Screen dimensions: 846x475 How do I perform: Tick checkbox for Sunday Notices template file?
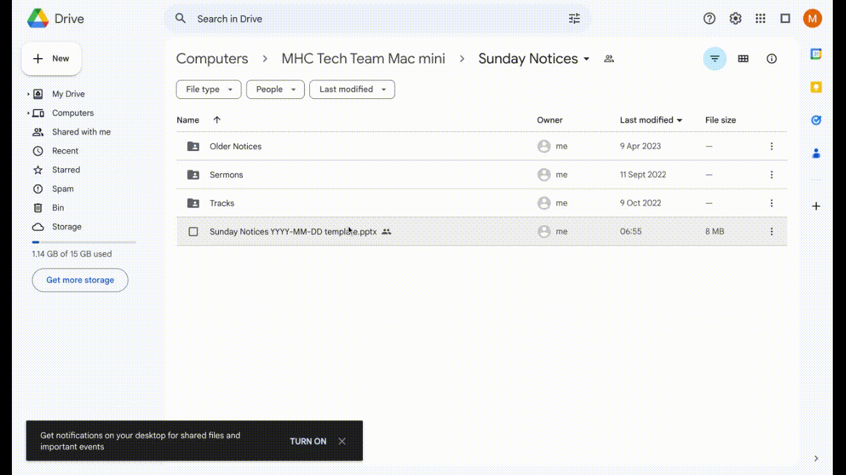193,232
